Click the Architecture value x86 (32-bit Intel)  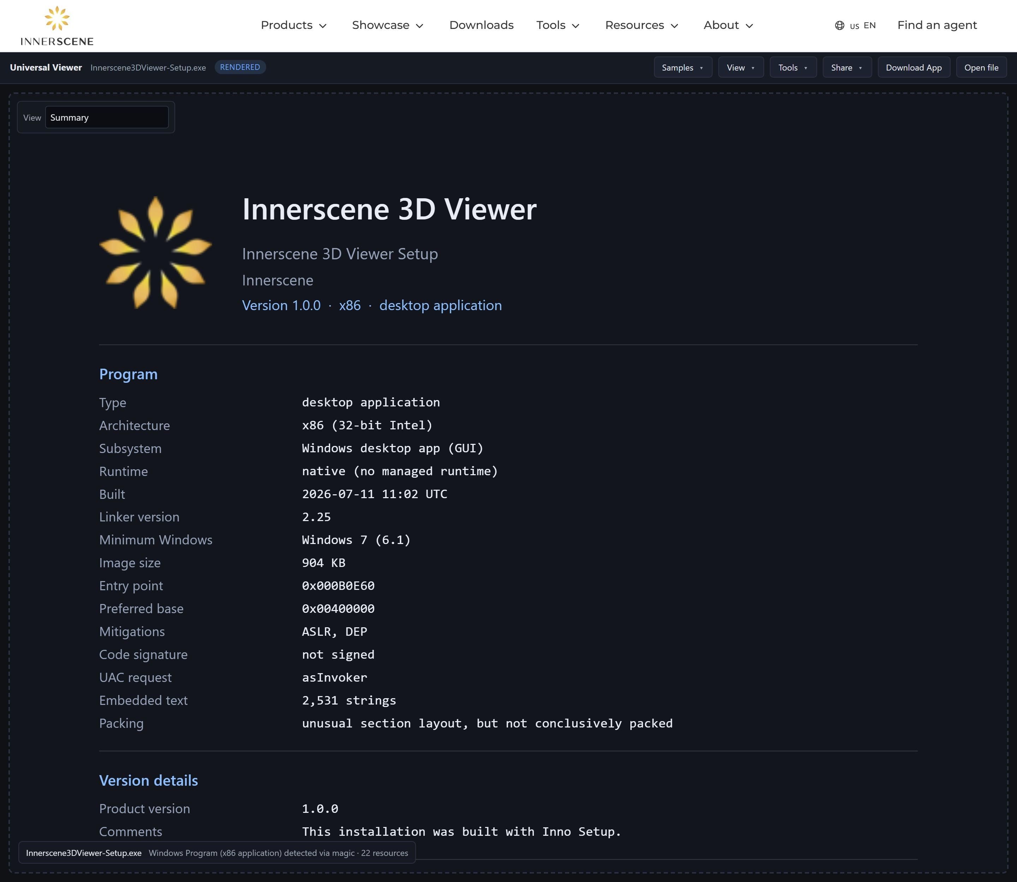[367, 425]
